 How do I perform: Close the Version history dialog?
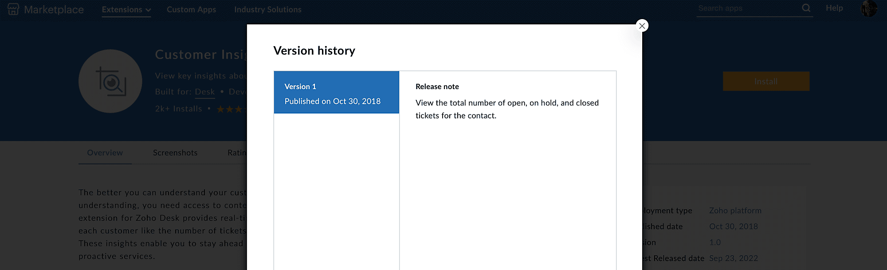[x=642, y=26]
